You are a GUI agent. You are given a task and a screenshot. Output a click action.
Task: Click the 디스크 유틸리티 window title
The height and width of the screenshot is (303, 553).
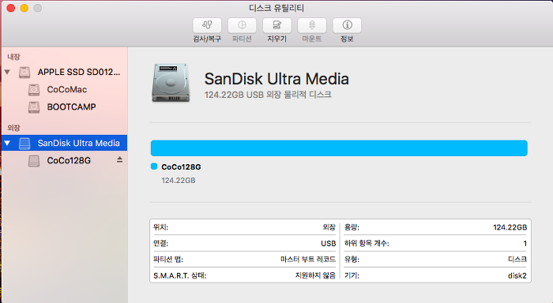276,8
